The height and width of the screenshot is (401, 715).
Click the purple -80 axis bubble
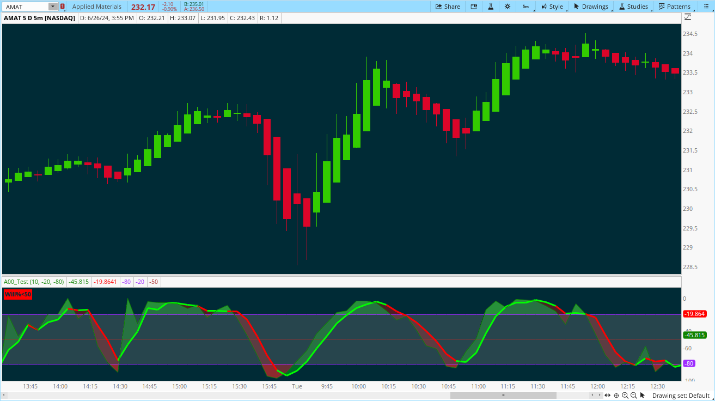[x=689, y=363]
